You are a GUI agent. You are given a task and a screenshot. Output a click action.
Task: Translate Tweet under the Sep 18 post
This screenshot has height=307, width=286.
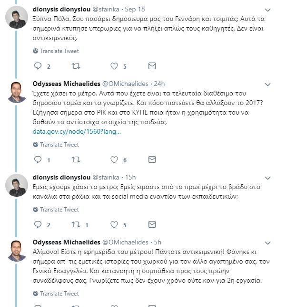point(56,51)
